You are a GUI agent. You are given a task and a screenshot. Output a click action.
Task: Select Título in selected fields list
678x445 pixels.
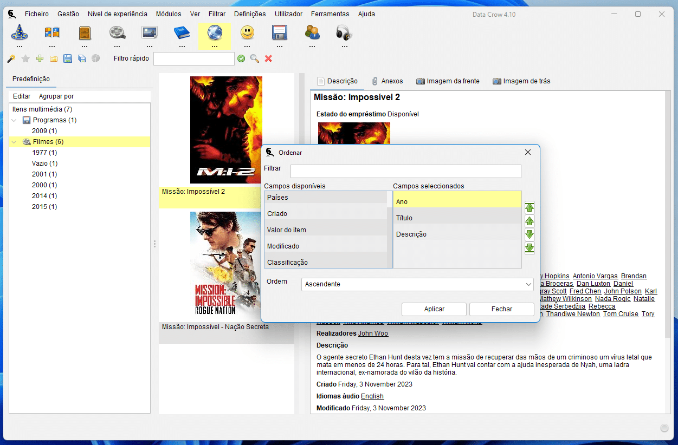coord(457,218)
